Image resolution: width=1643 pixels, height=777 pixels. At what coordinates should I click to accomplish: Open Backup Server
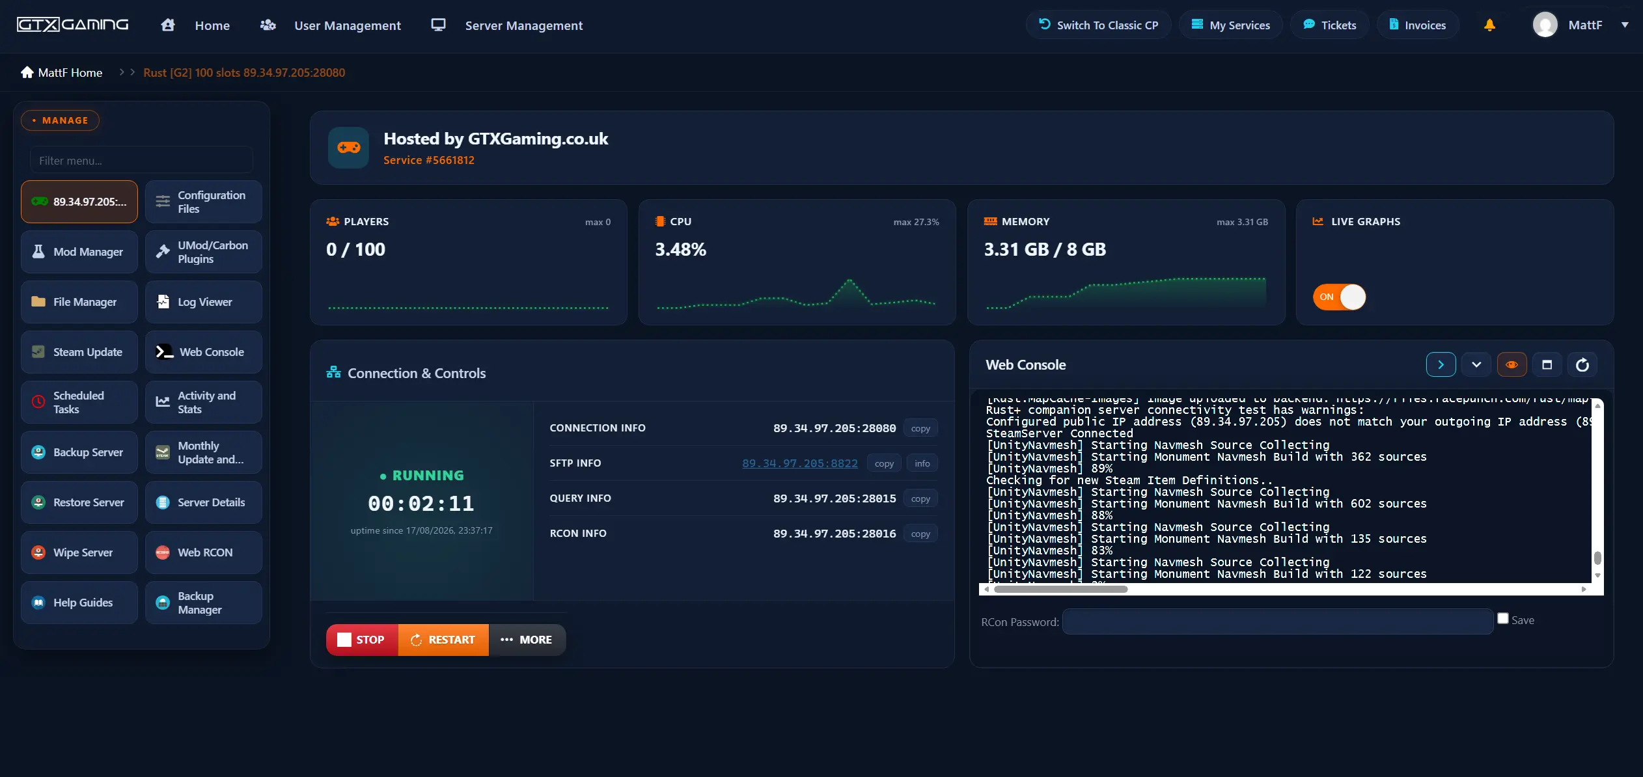(79, 452)
